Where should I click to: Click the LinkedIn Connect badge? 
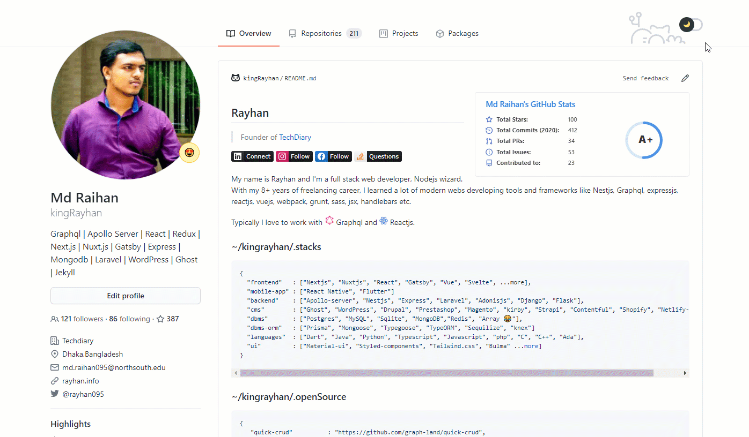tap(252, 156)
